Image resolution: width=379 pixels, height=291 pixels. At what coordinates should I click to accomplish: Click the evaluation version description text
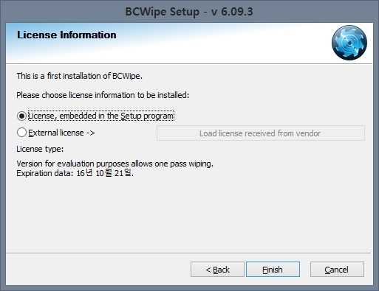115,164
